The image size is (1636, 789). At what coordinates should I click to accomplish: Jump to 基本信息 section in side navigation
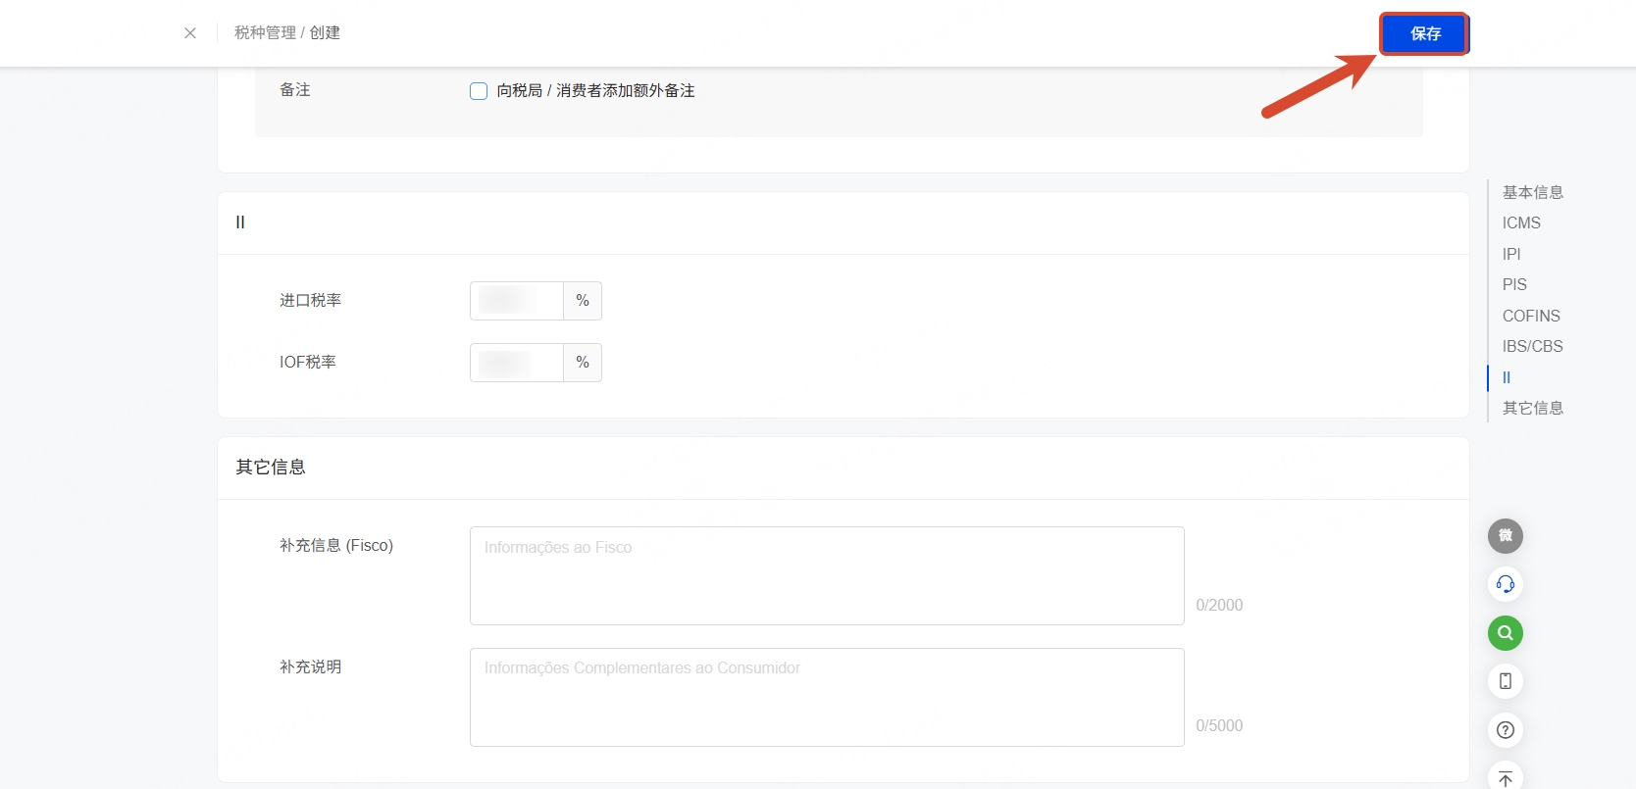point(1532,192)
